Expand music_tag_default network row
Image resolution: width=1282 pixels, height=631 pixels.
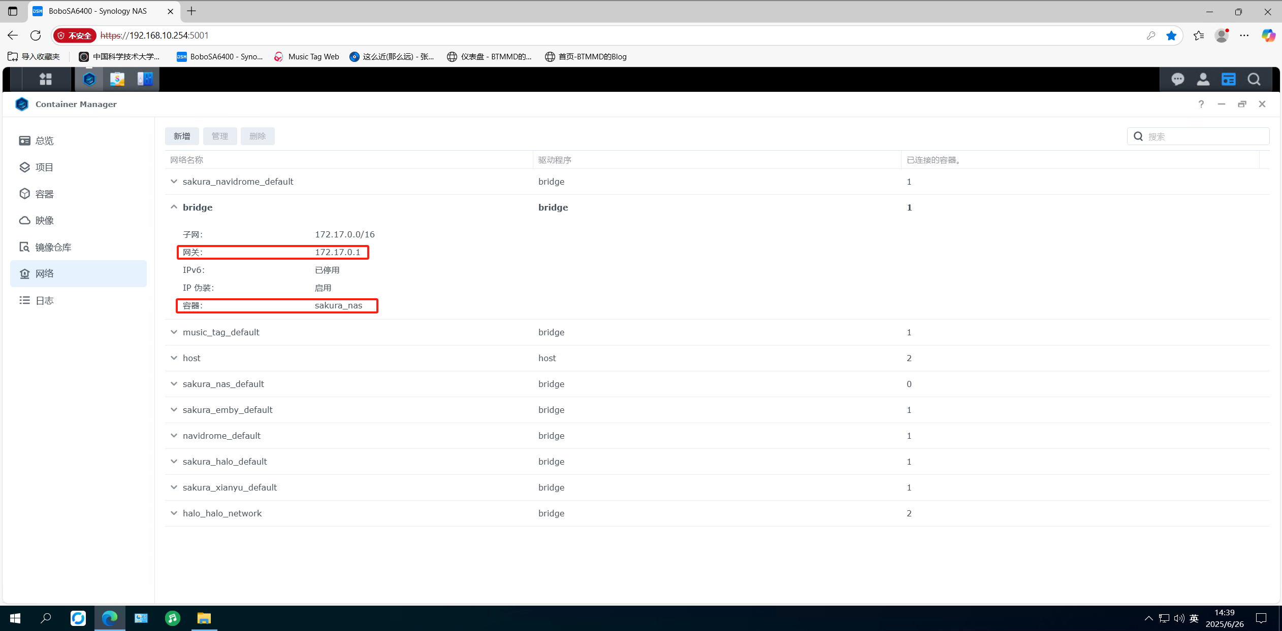point(174,332)
